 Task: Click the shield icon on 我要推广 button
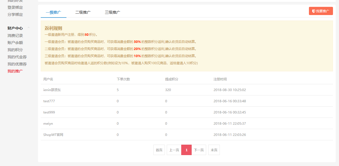[x=314, y=11]
